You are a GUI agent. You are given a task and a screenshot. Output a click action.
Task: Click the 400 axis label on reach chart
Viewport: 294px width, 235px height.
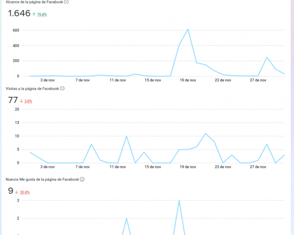(16, 46)
